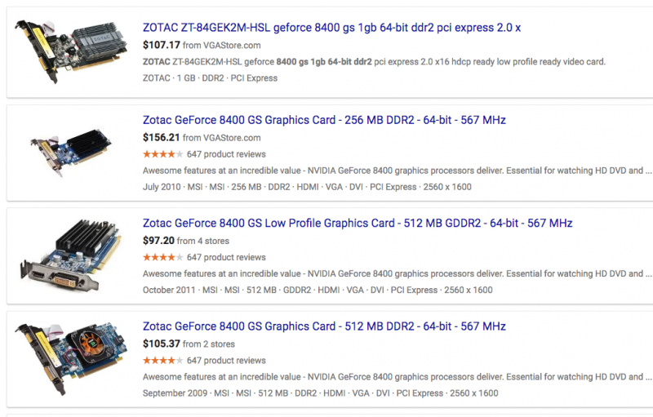Click the star rating in the $97.20 listing
Image resolution: width=653 pixels, height=417 pixels.
162,257
